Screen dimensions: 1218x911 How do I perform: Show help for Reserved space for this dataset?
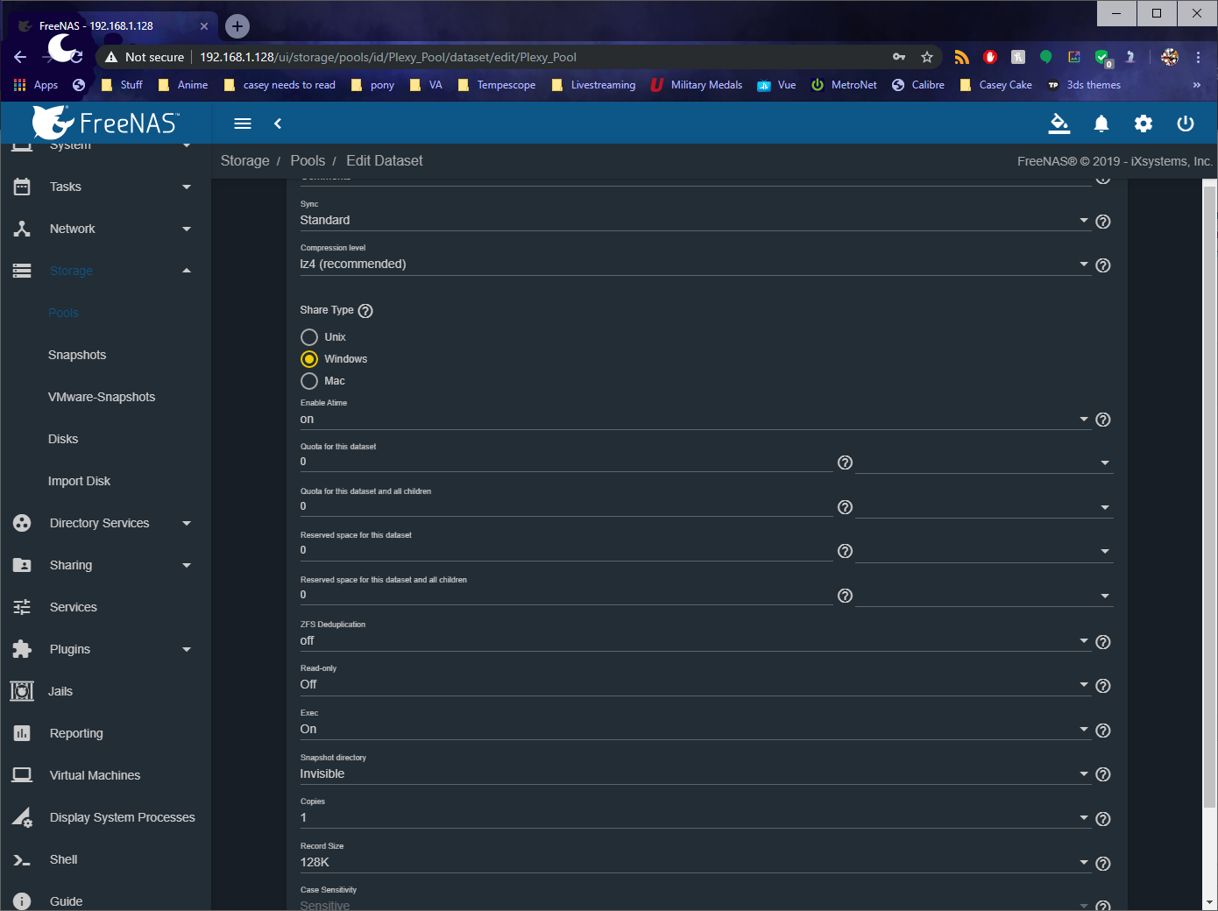[x=845, y=551]
